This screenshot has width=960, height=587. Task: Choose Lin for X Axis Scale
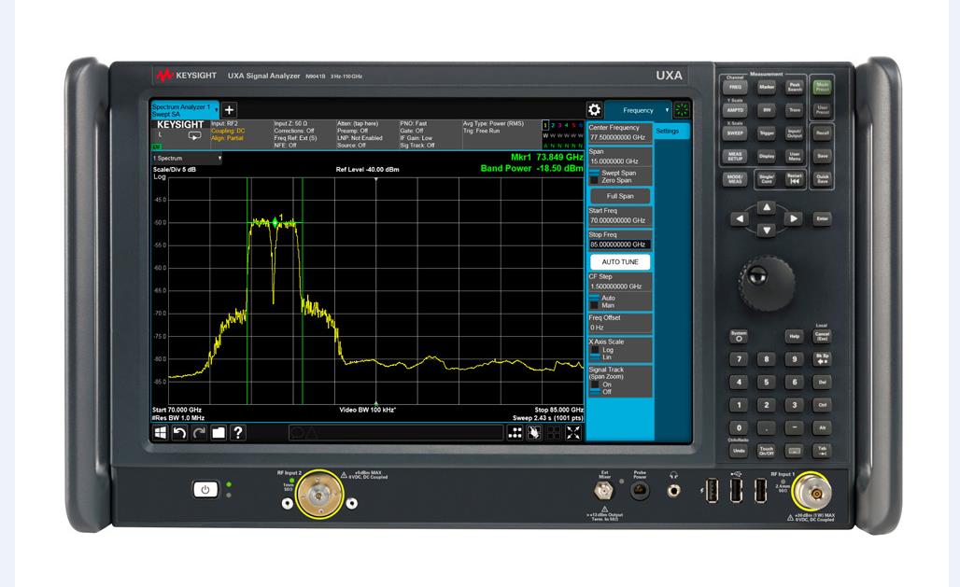pos(601,356)
